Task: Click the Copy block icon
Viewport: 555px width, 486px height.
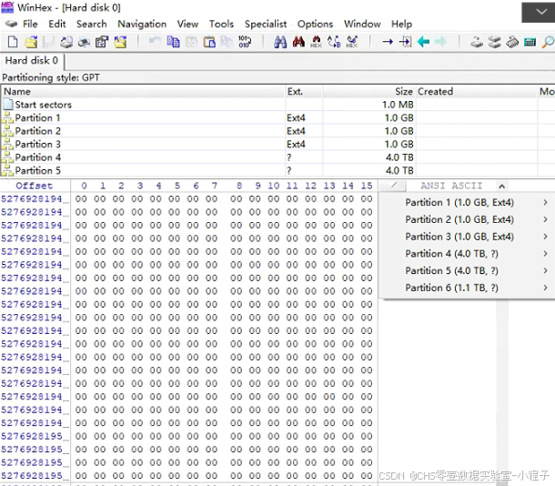Action: click(x=173, y=42)
